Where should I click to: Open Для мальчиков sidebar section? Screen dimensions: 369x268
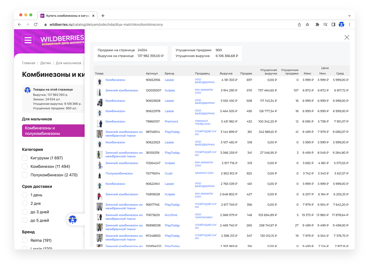[37, 119]
